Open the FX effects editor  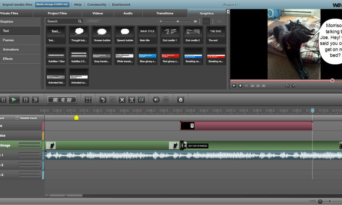(141, 100)
